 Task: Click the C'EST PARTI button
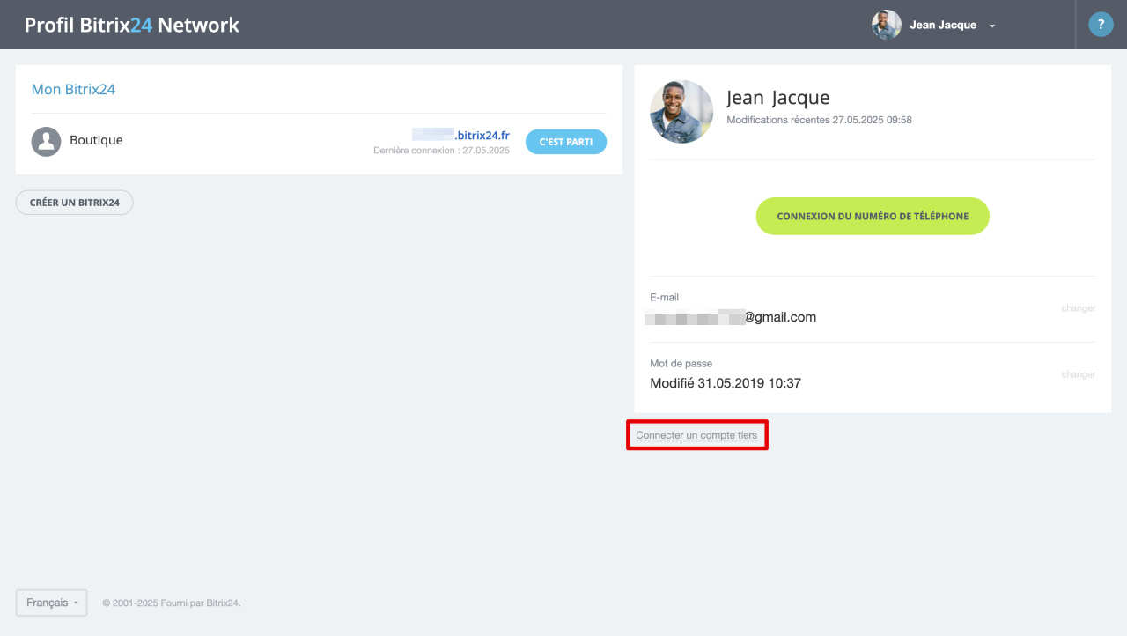(566, 142)
